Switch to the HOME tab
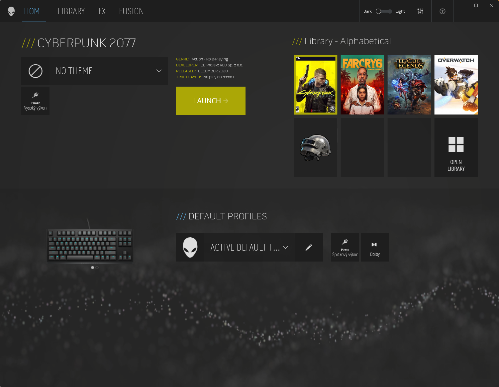 (x=34, y=11)
